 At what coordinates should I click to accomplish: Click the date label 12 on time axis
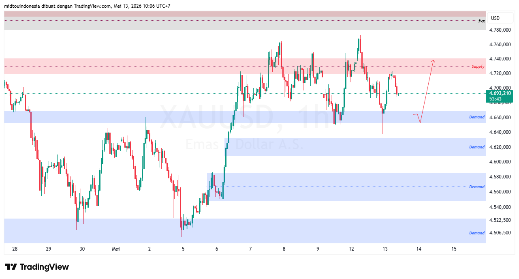point(351,249)
